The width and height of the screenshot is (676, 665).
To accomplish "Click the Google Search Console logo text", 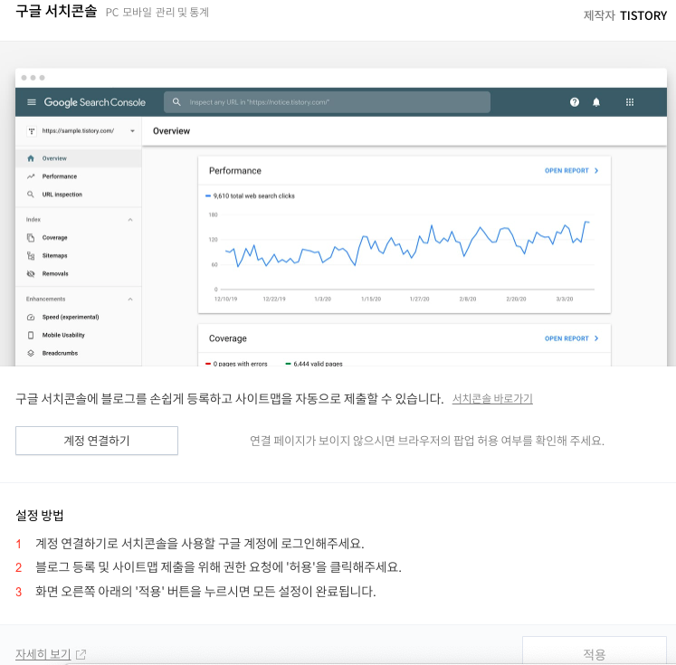I will point(94,102).
